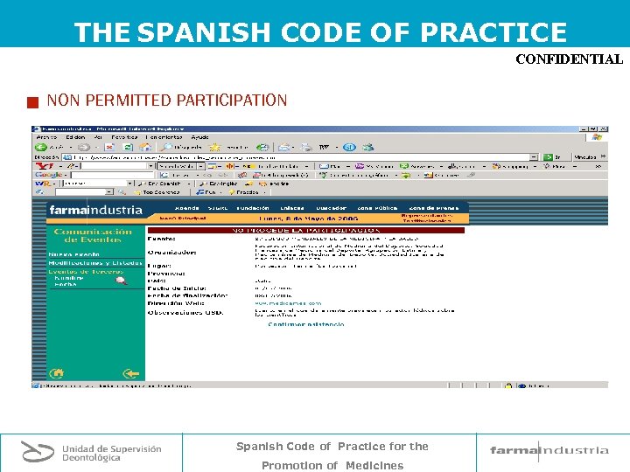Click the Fundación nav item

point(253,208)
